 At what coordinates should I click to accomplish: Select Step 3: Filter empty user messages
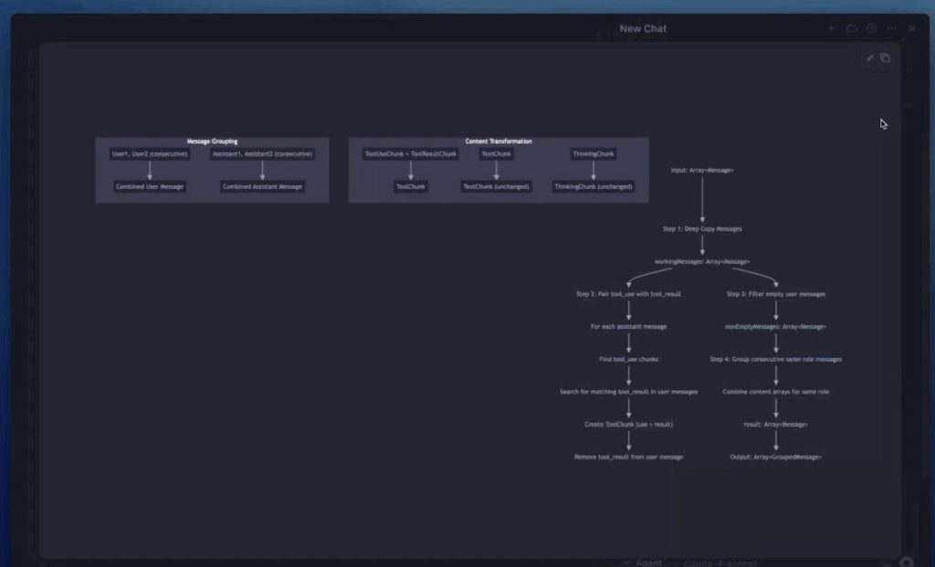776,294
